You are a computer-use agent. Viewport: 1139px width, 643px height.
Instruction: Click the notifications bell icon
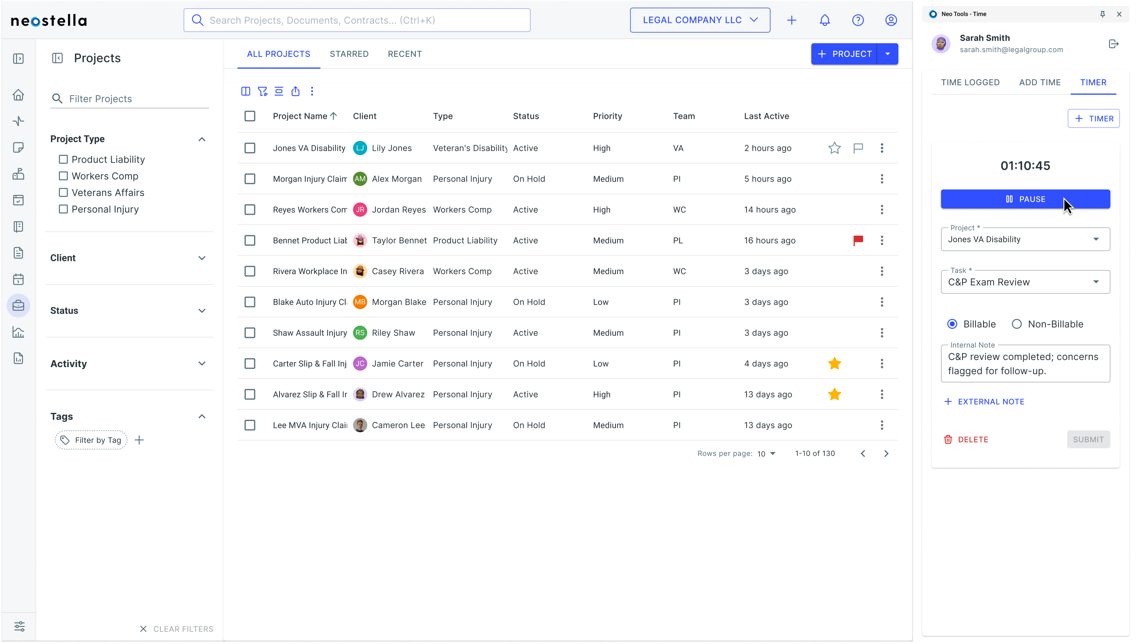tap(825, 21)
